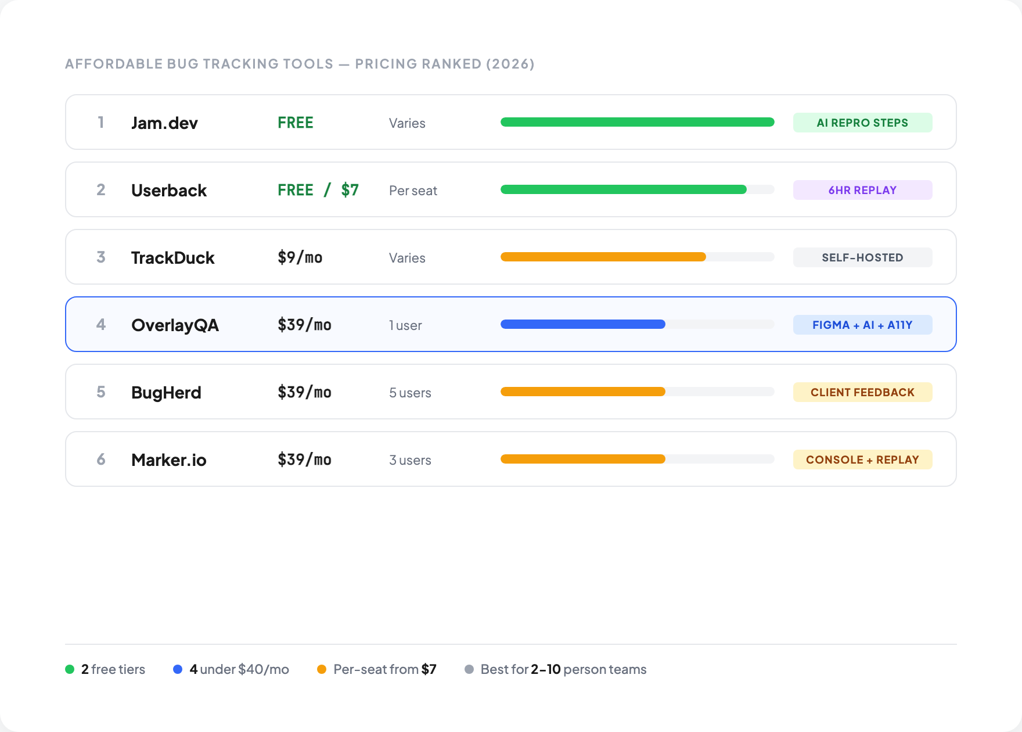1022x732 pixels.
Task: Click BugHerd's $39/mo price
Action: point(304,392)
